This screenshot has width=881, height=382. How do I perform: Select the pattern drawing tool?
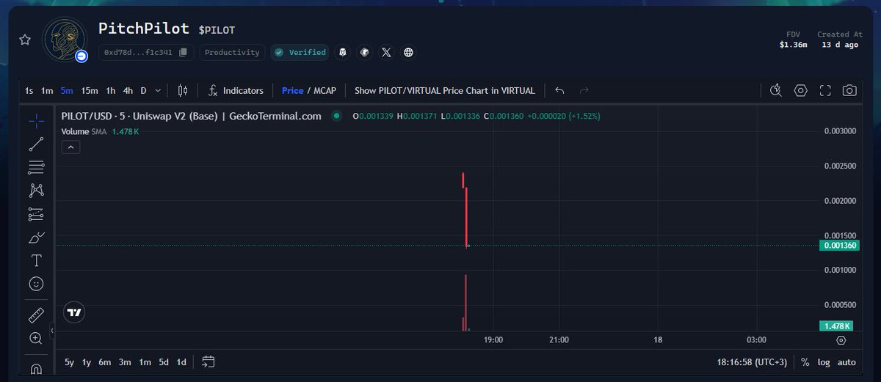pyautogui.click(x=36, y=191)
